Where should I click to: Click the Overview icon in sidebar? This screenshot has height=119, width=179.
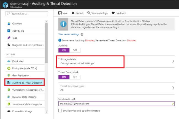pyautogui.click(x=9, y=24)
